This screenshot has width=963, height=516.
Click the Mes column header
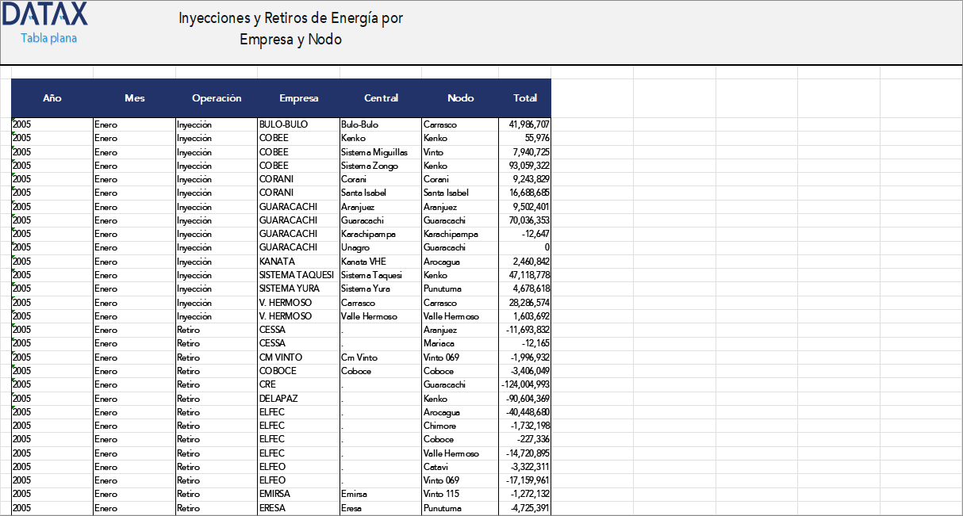(x=134, y=98)
